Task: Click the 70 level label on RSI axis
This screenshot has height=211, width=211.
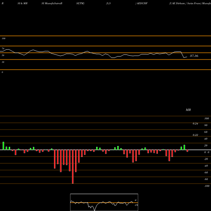Action: (3, 49)
